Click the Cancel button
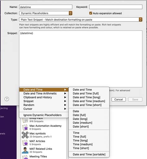 point(118,99)
